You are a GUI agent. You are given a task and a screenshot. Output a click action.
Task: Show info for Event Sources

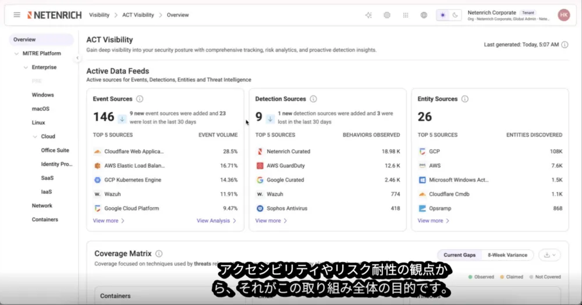click(x=140, y=99)
